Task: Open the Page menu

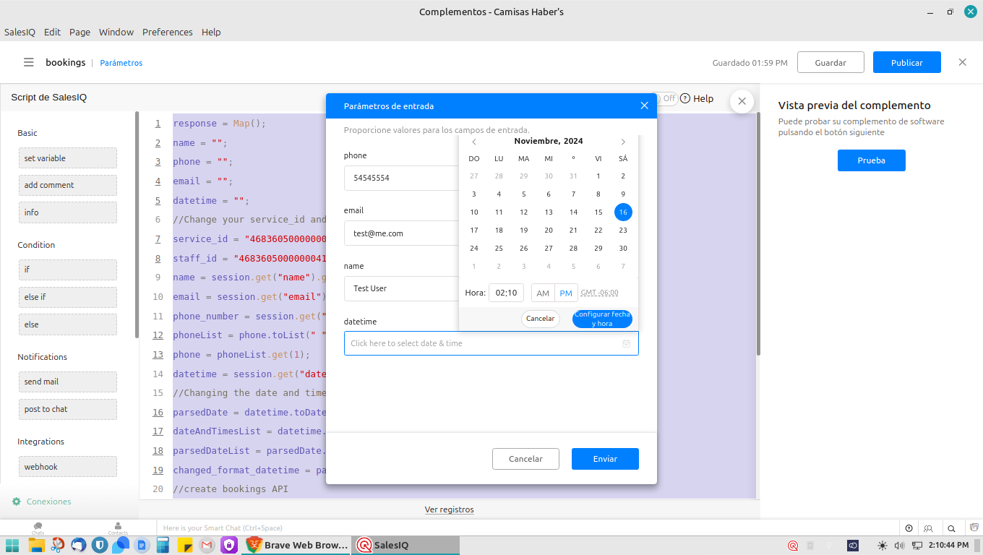Action: pyautogui.click(x=80, y=32)
